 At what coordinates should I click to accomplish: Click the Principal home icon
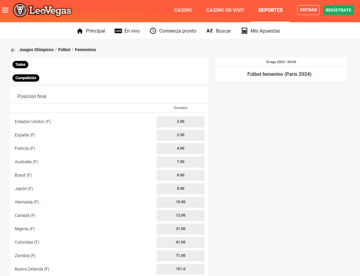click(80, 31)
